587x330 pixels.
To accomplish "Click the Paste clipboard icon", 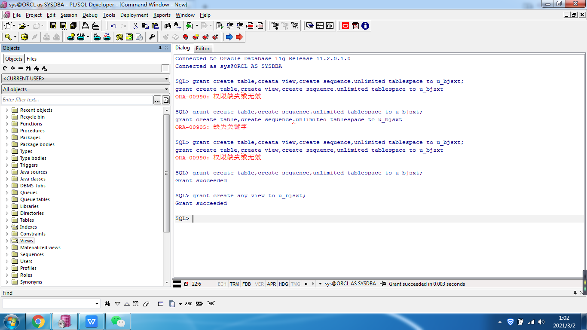I will click(155, 26).
